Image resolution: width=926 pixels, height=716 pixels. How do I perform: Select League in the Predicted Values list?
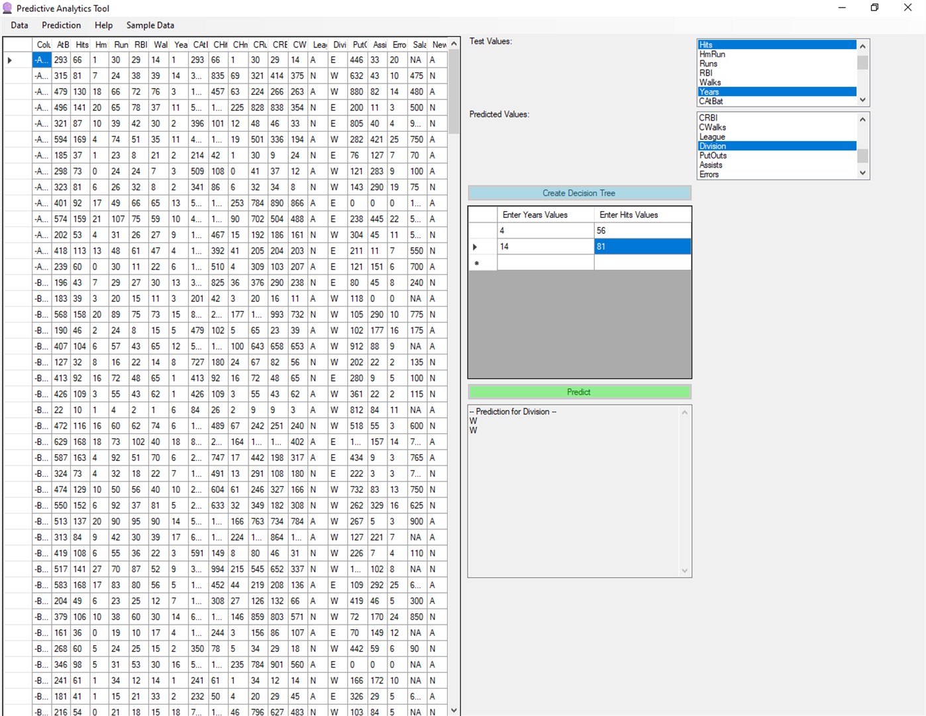pos(729,136)
